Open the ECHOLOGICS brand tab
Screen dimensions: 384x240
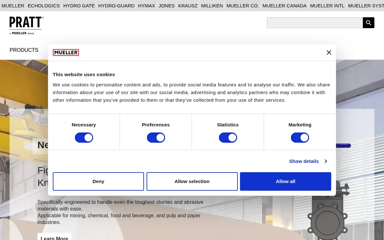tap(44, 5)
